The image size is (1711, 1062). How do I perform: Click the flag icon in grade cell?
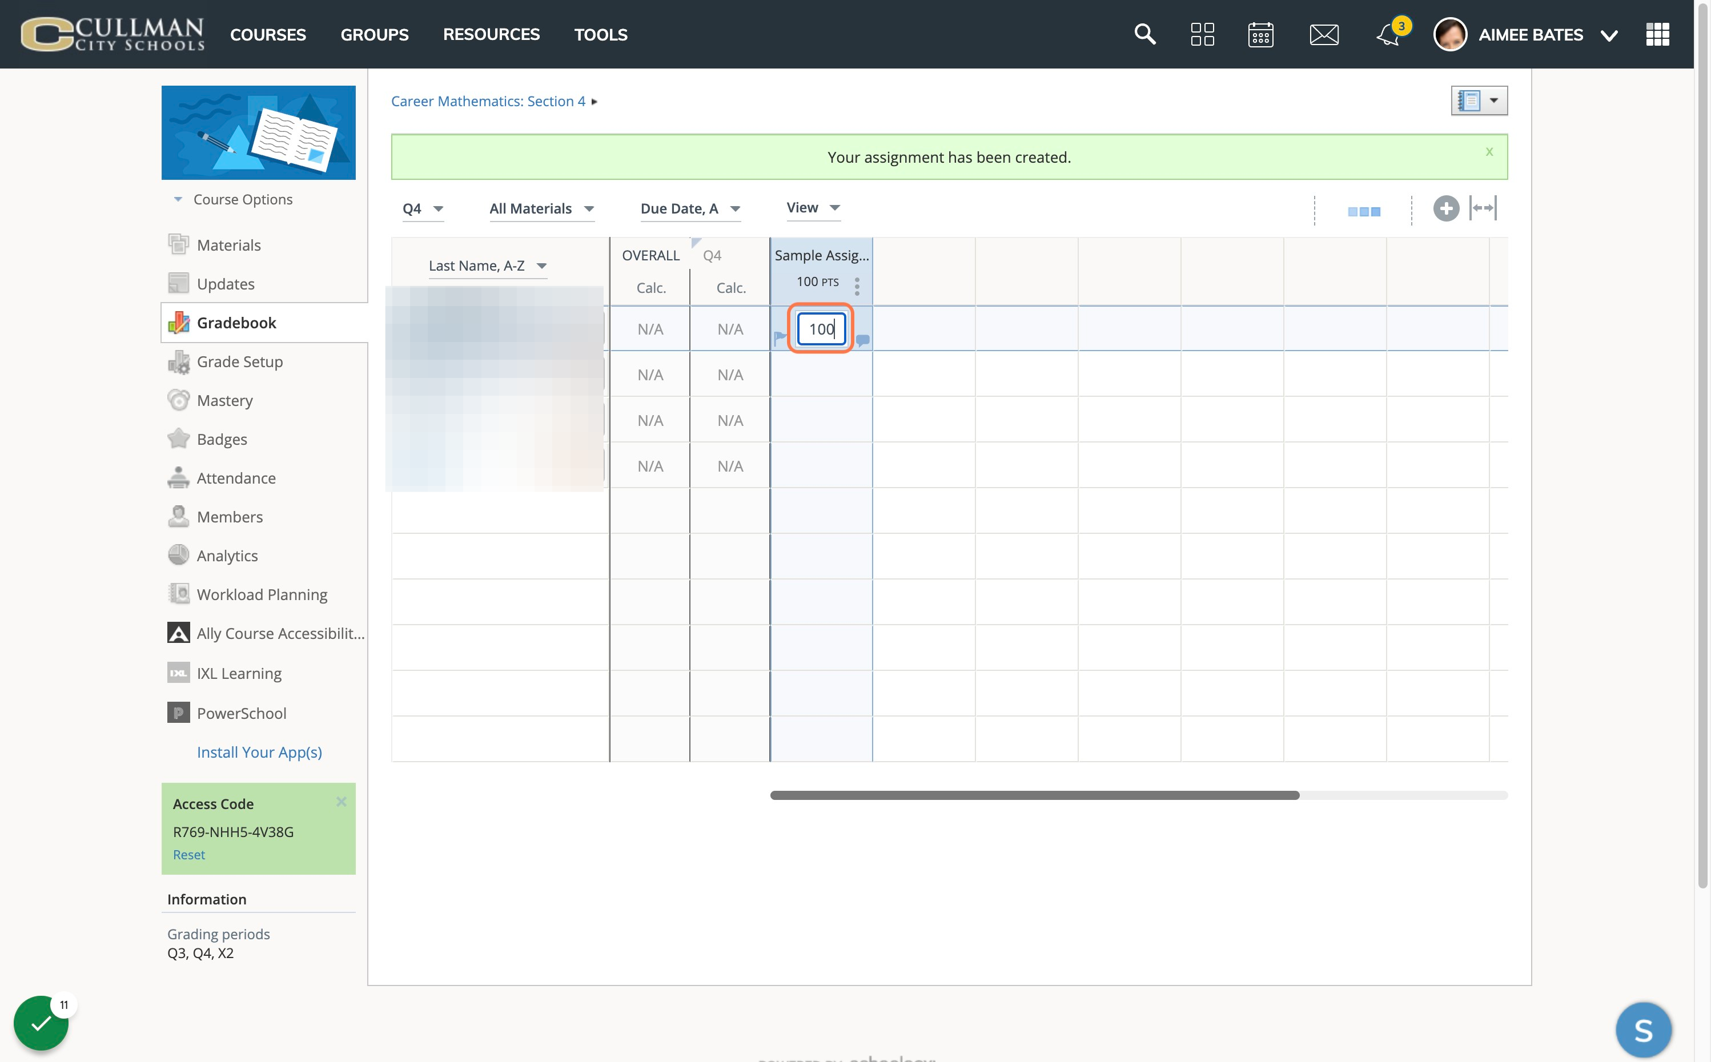click(x=780, y=339)
